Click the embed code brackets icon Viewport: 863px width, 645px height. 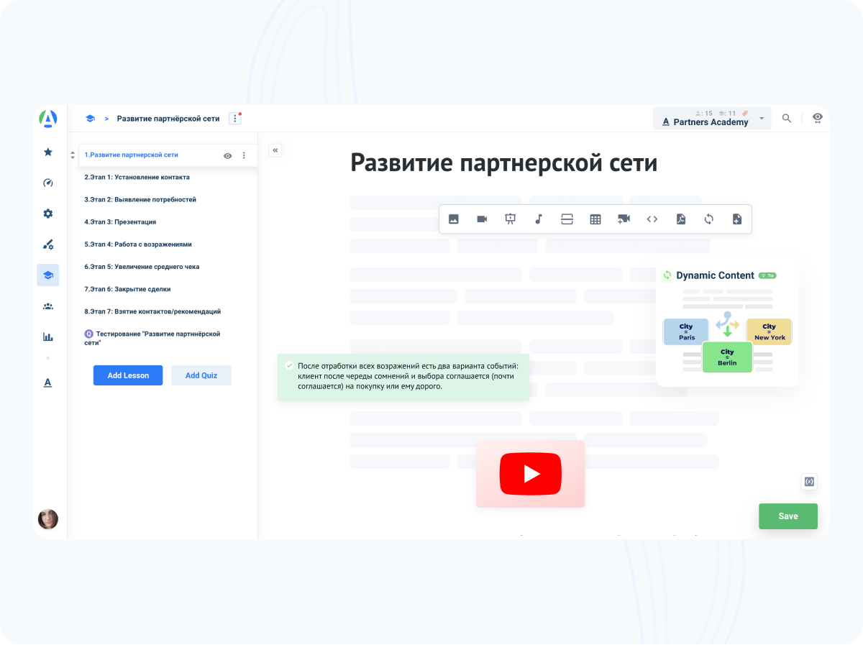652,219
